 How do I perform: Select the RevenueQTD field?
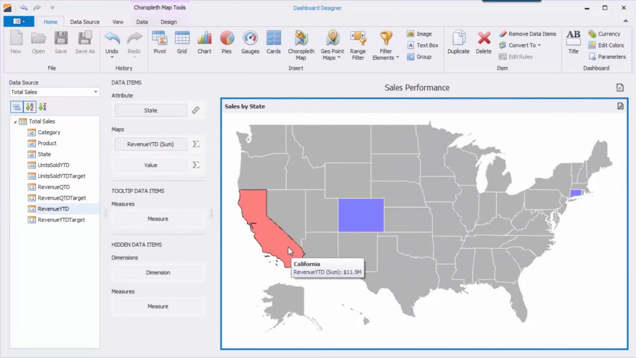[54, 187]
